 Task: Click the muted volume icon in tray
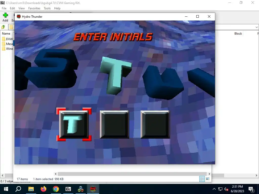226,189
